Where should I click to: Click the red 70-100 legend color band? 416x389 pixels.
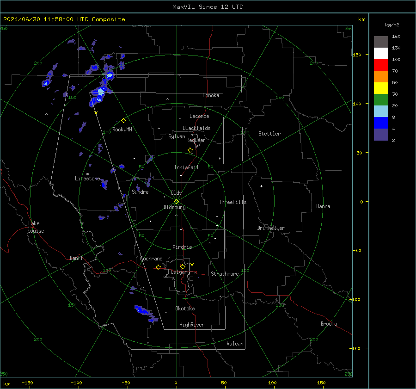click(x=381, y=65)
